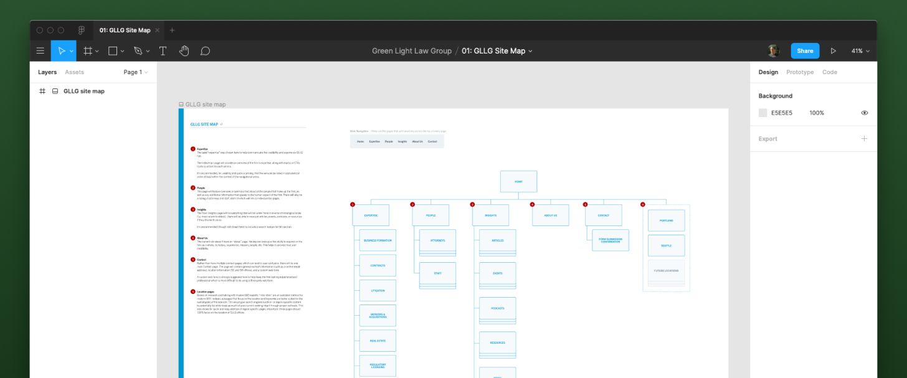
Task: Open the hamburger main menu
Action: (x=40, y=51)
